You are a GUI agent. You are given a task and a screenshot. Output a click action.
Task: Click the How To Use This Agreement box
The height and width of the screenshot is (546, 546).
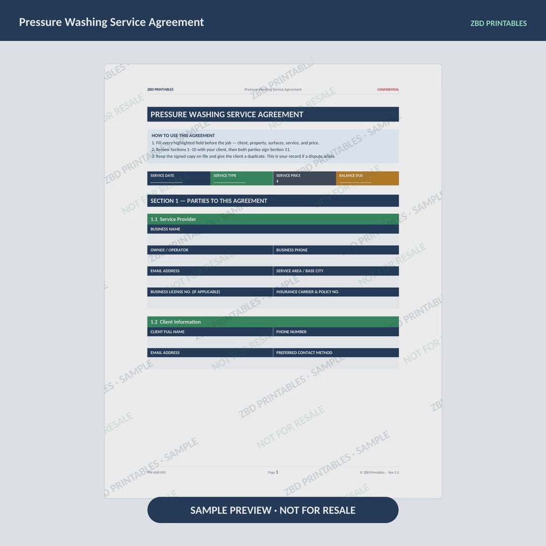pyautogui.click(x=273, y=146)
